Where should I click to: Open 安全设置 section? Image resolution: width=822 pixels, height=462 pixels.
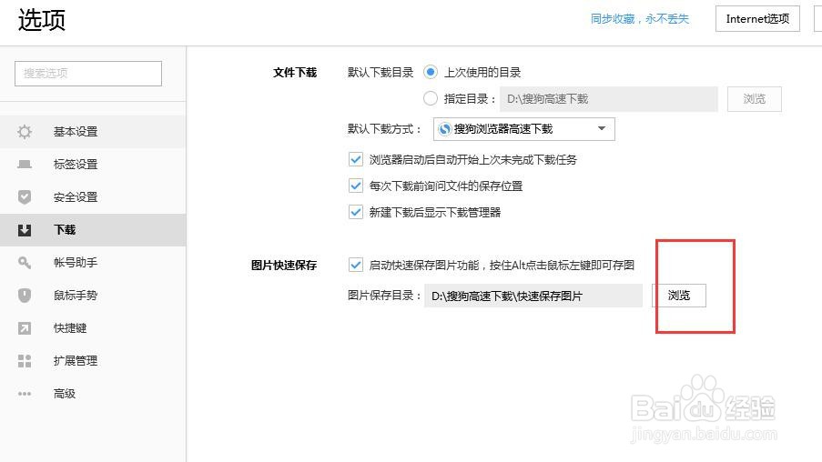pos(93,197)
